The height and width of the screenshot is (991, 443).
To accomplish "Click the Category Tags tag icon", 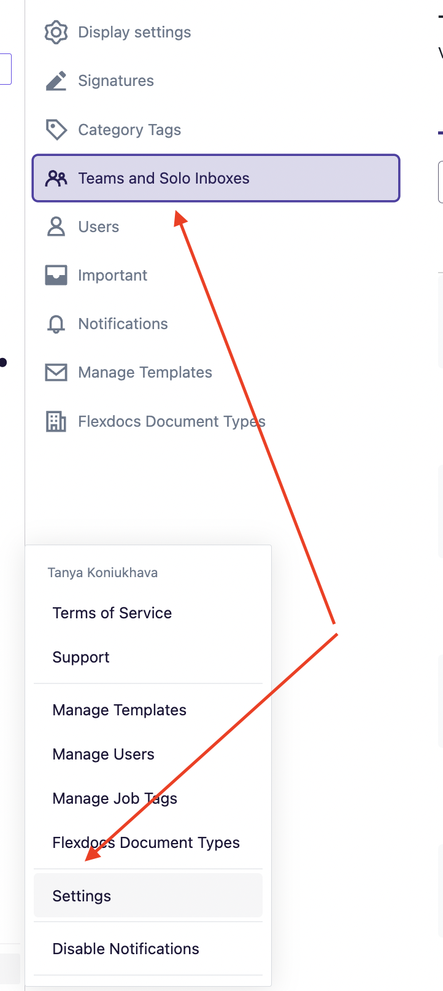I will (56, 130).
